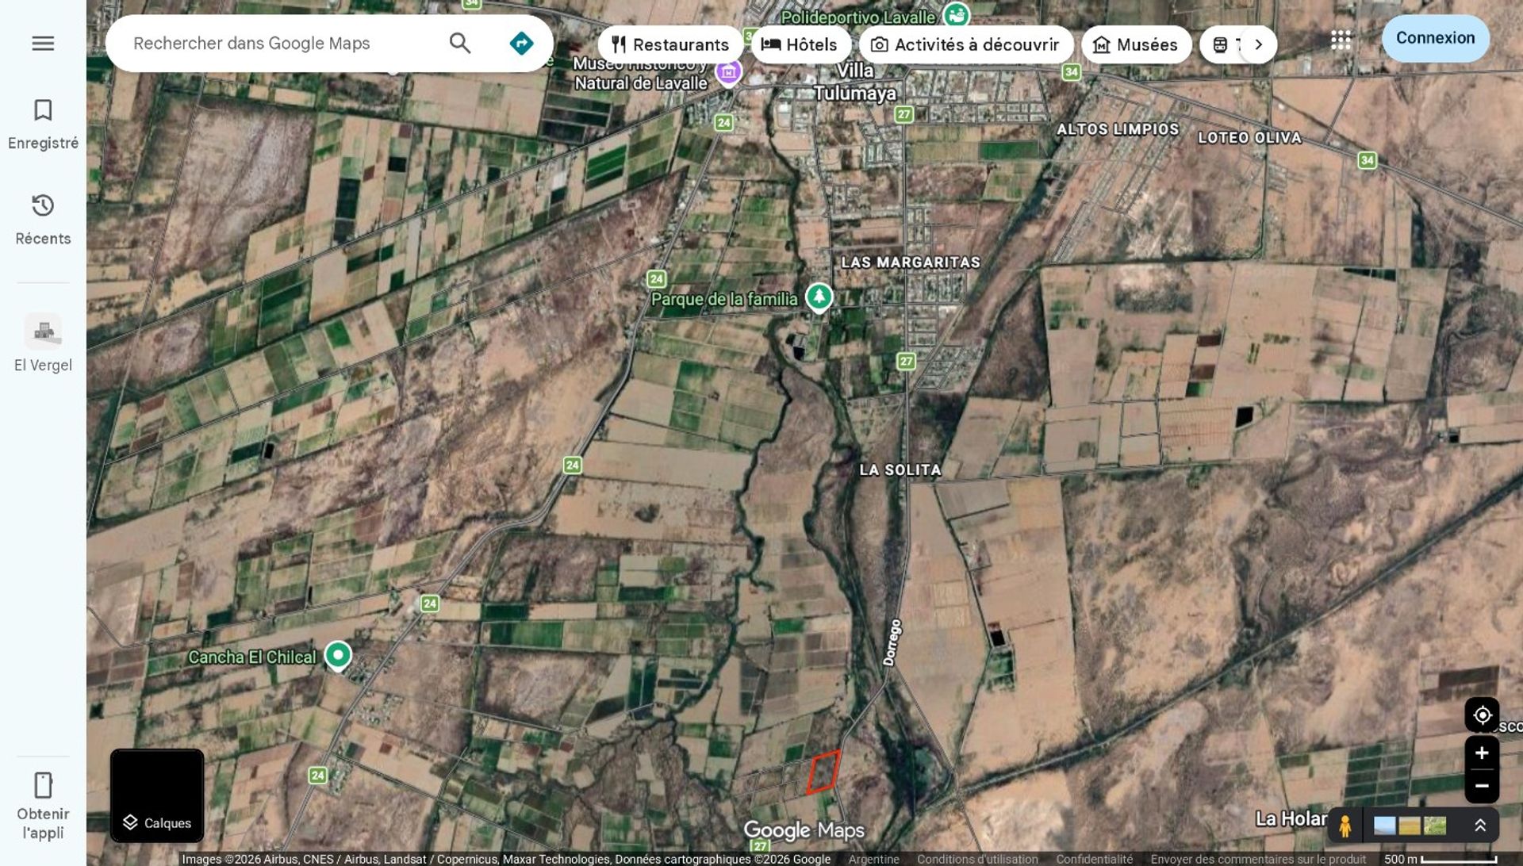Filter by Musées
Screen dimensions: 1523x866
point(1136,44)
